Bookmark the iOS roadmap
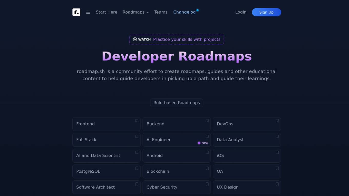Image resolution: width=349 pixels, height=196 pixels. point(277,152)
